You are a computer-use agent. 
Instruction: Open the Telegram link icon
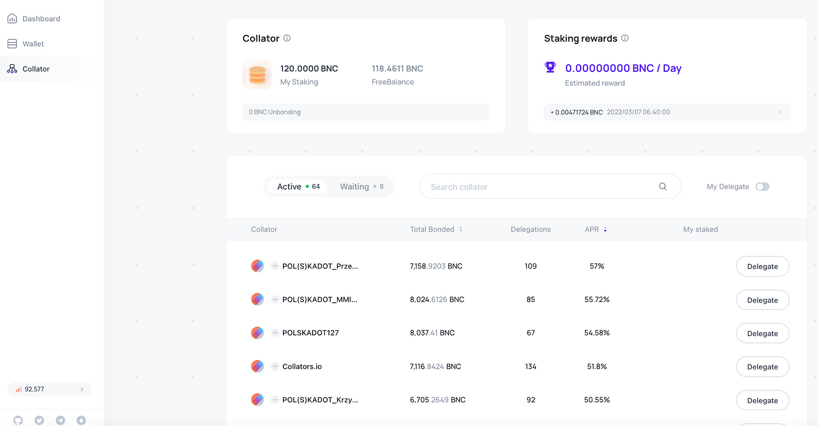(60, 420)
